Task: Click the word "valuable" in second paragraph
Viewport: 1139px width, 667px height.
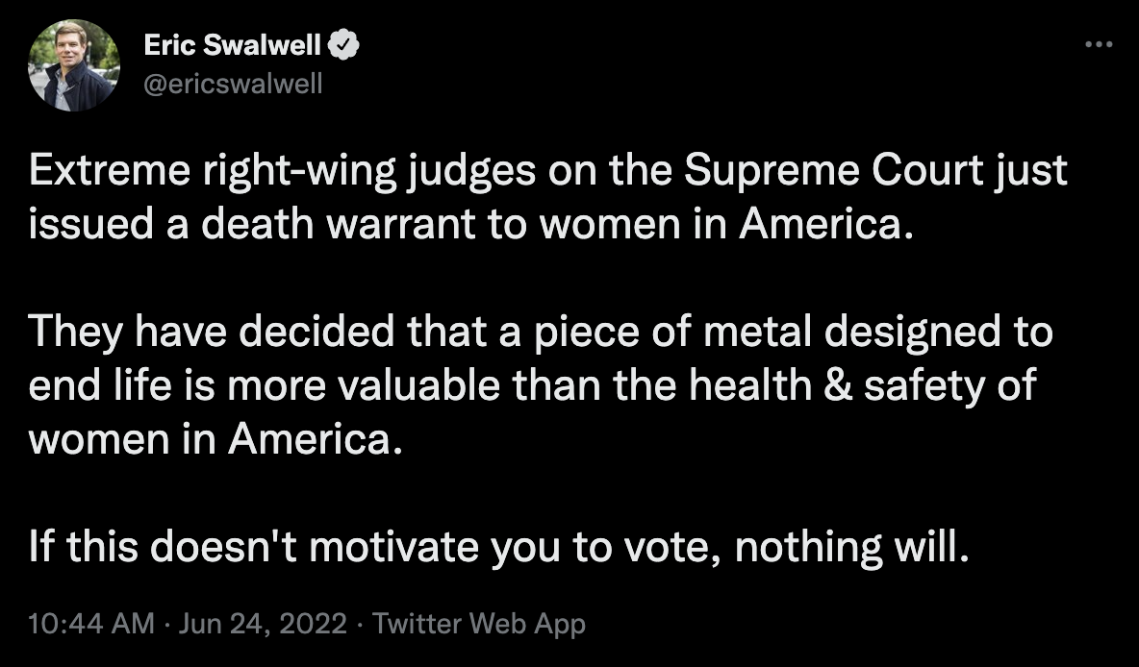Action: (418, 385)
